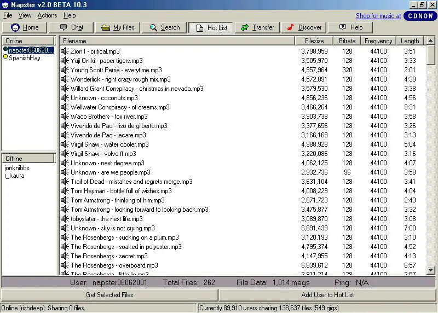Click the file list vertical scrollbar thumb
Viewport: 438px width, 313px height.
click(x=430, y=55)
